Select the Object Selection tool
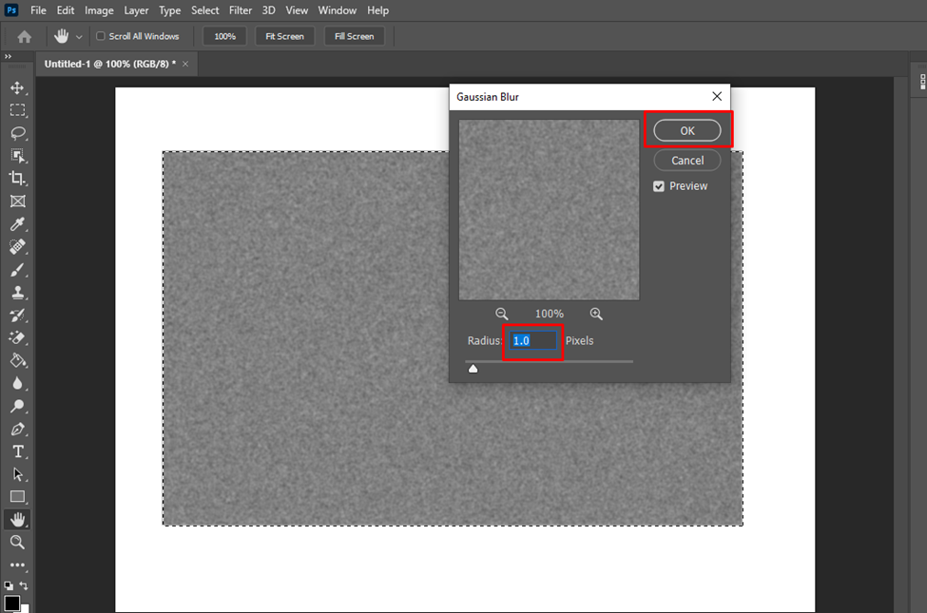This screenshot has height=613, width=927. (x=17, y=156)
